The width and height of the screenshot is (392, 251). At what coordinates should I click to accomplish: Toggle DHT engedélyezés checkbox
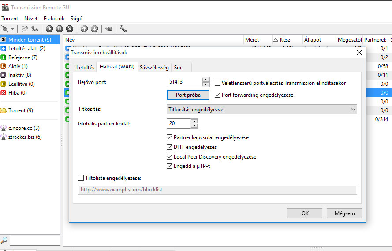click(x=169, y=147)
